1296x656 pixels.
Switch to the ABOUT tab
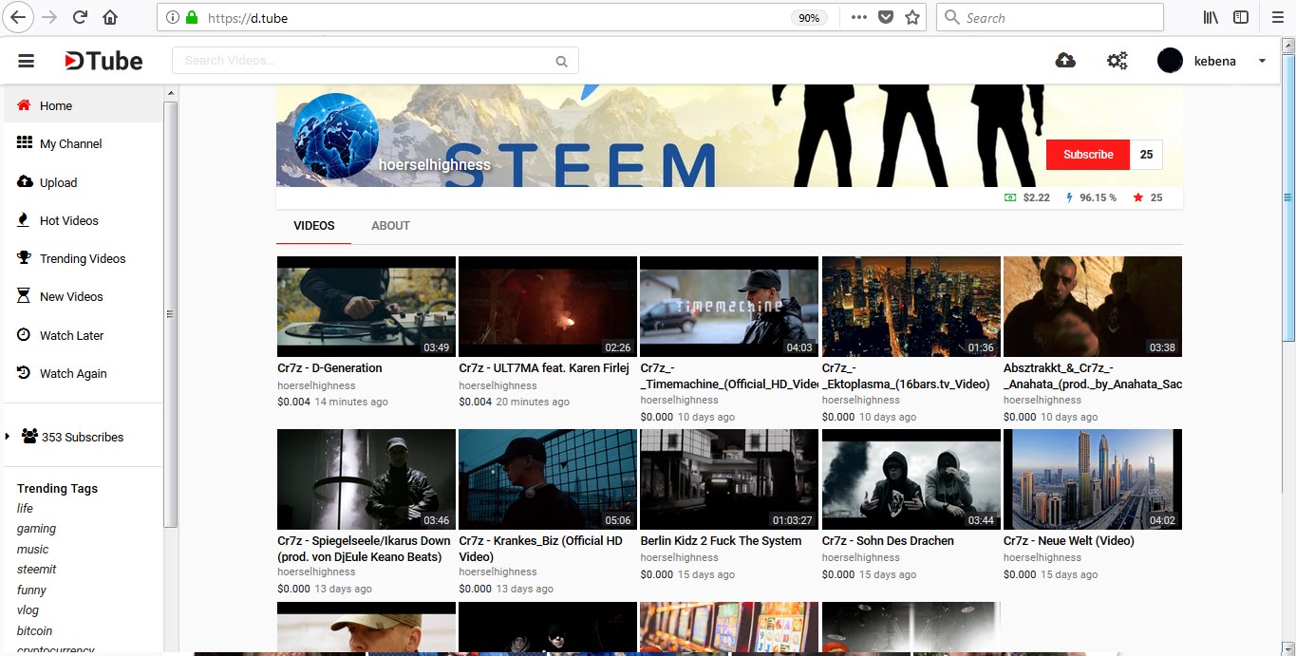(390, 226)
